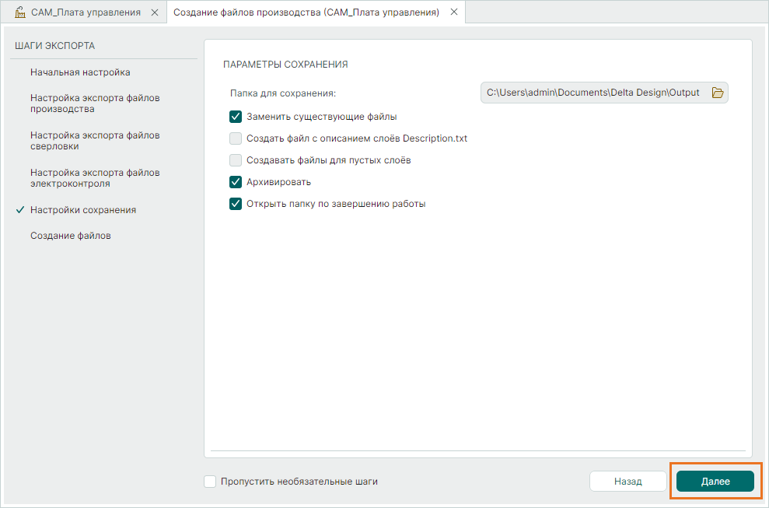
Task: Switch to CAM_Плата управления tab
Action: pos(86,12)
